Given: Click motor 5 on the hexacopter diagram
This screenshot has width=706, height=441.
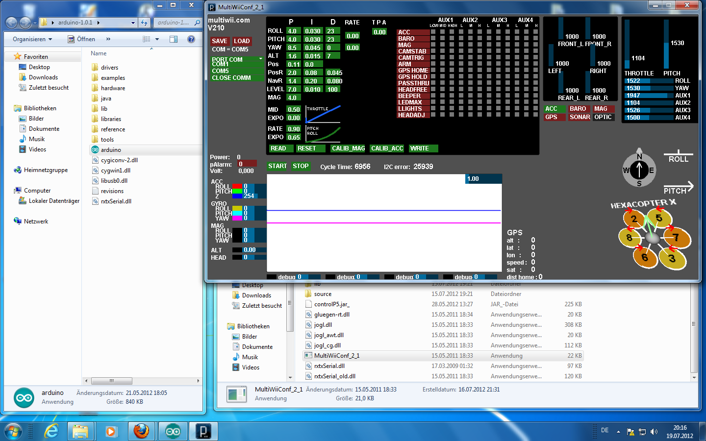Looking at the screenshot, I should click(x=659, y=218).
